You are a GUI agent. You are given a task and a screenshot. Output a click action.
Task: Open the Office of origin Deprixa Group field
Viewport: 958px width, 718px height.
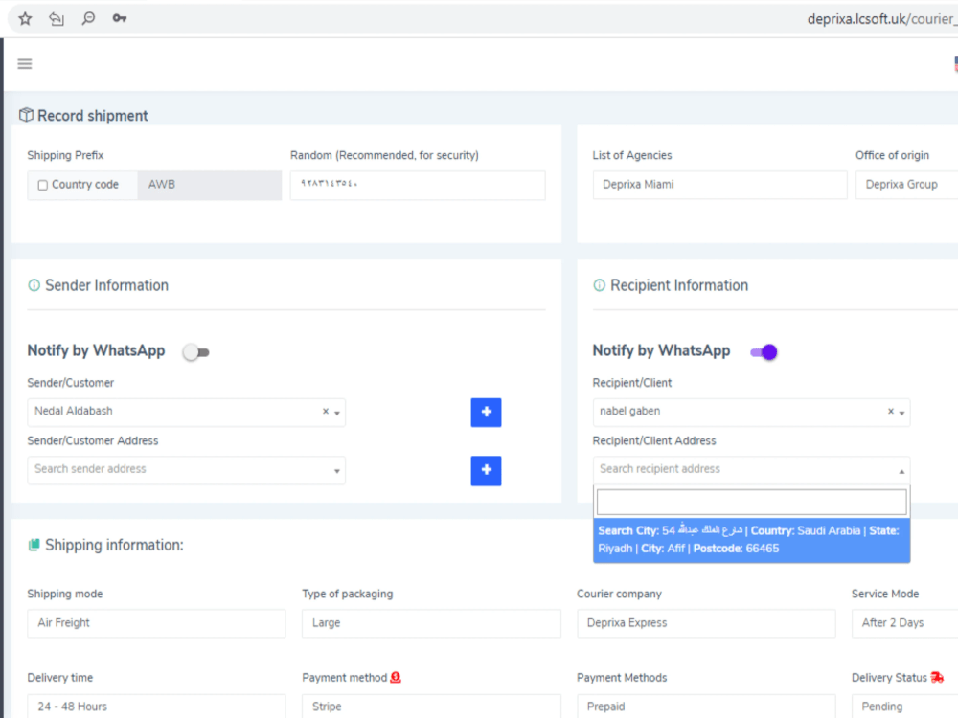[x=906, y=185]
